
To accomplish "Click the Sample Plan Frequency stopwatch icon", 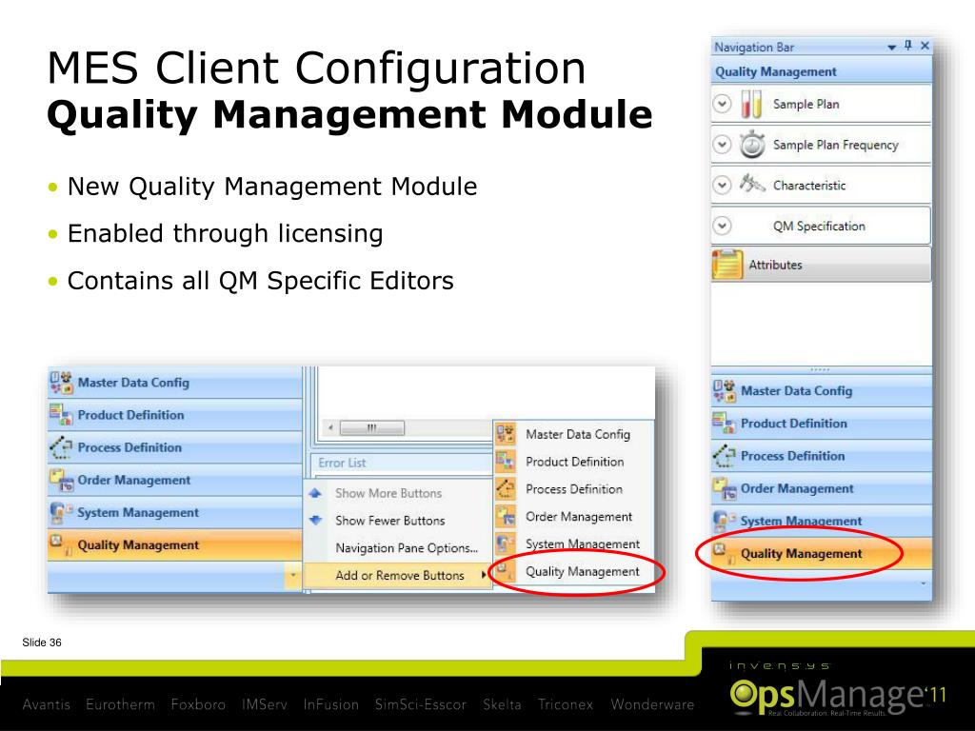I will point(752,145).
